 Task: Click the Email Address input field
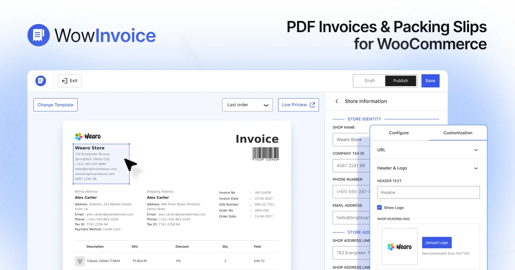(x=351, y=217)
